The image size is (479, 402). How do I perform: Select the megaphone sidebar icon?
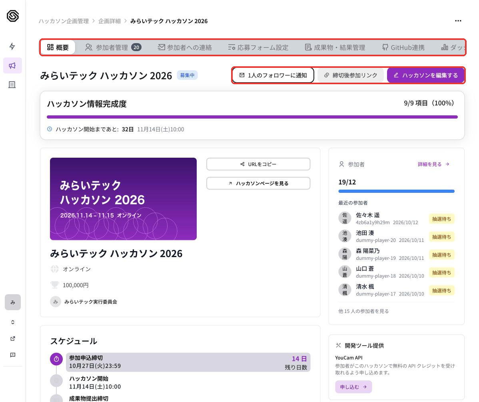pyautogui.click(x=12, y=65)
